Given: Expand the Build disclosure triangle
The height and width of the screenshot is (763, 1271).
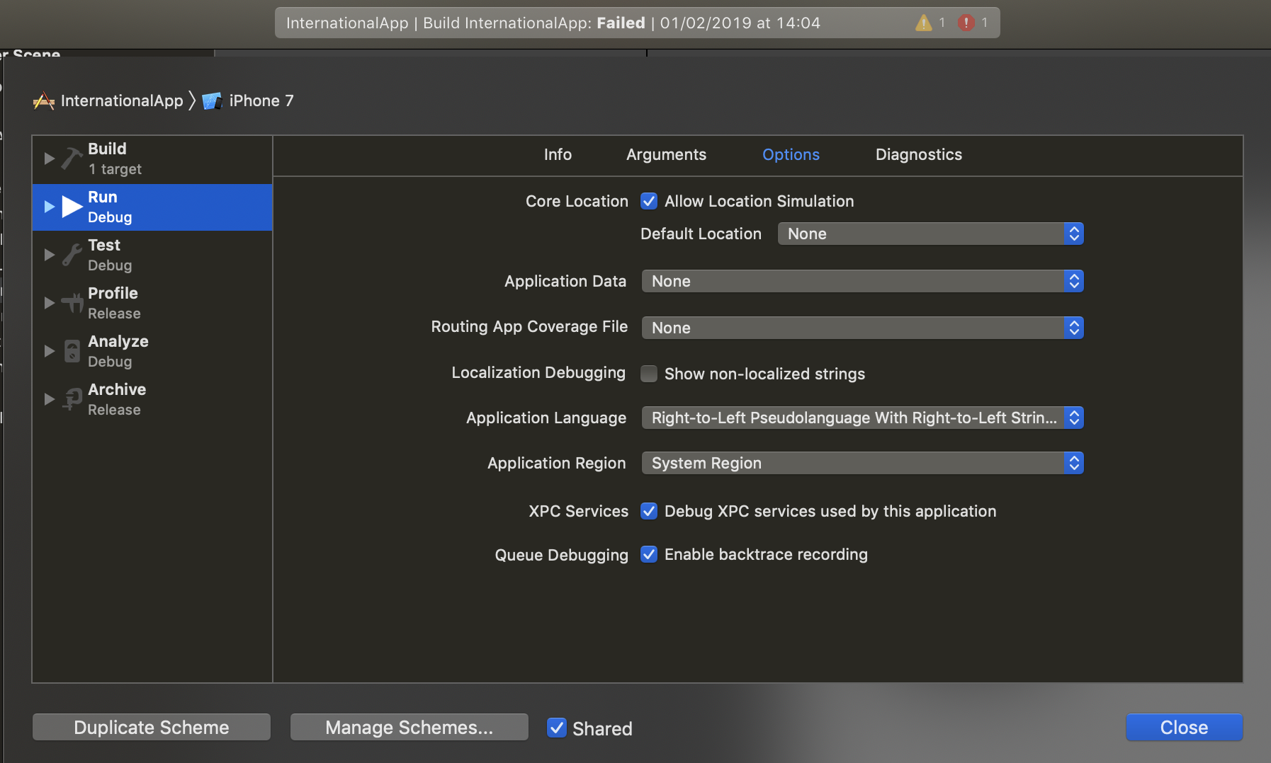Looking at the screenshot, I should point(50,159).
